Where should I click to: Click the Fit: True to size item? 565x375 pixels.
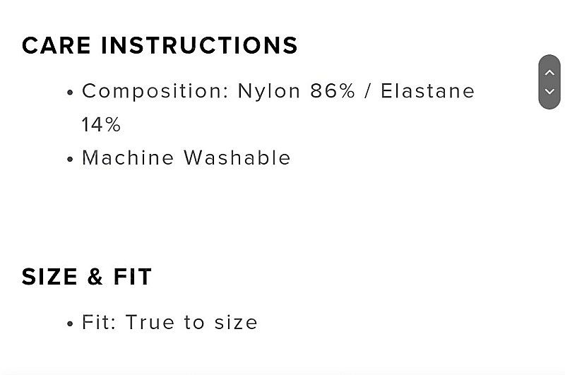pos(169,322)
